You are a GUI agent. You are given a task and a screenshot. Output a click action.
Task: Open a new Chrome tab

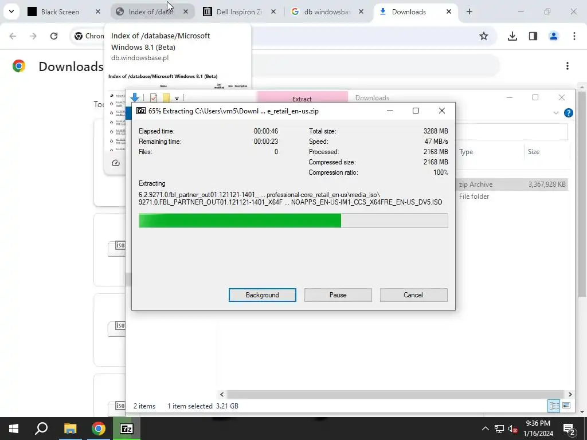click(x=469, y=12)
